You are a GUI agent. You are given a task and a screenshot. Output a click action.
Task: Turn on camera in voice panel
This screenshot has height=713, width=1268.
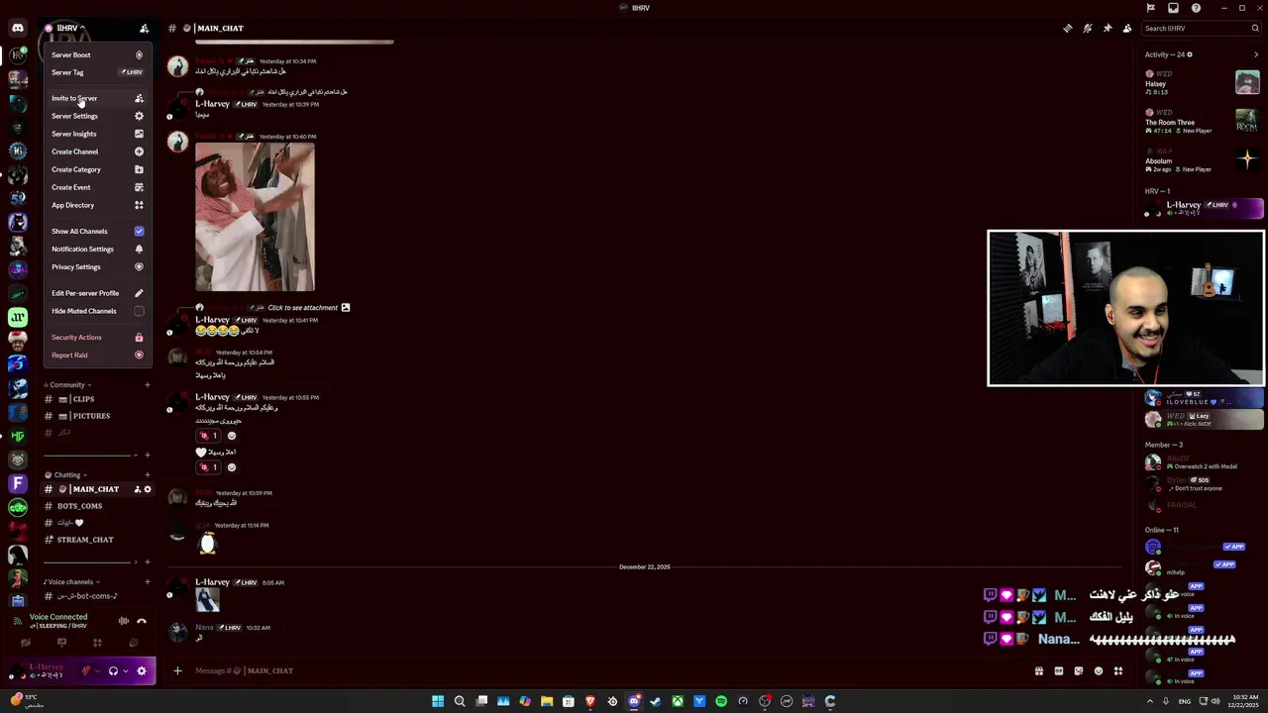[26, 643]
